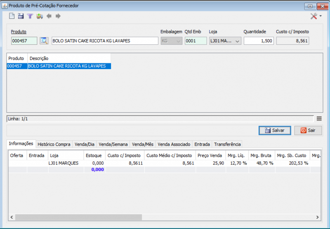Click the Produto column header in list
The height and width of the screenshot is (229, 330).
pos(17,58)
